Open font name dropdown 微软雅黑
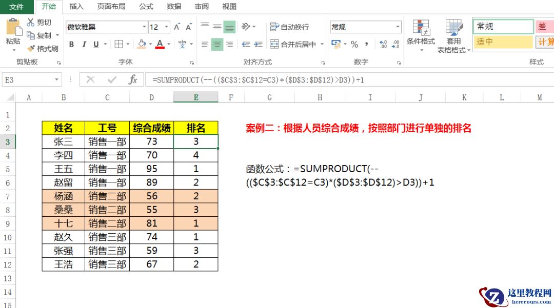Screen dimensions: 554x308 [144, 27]
